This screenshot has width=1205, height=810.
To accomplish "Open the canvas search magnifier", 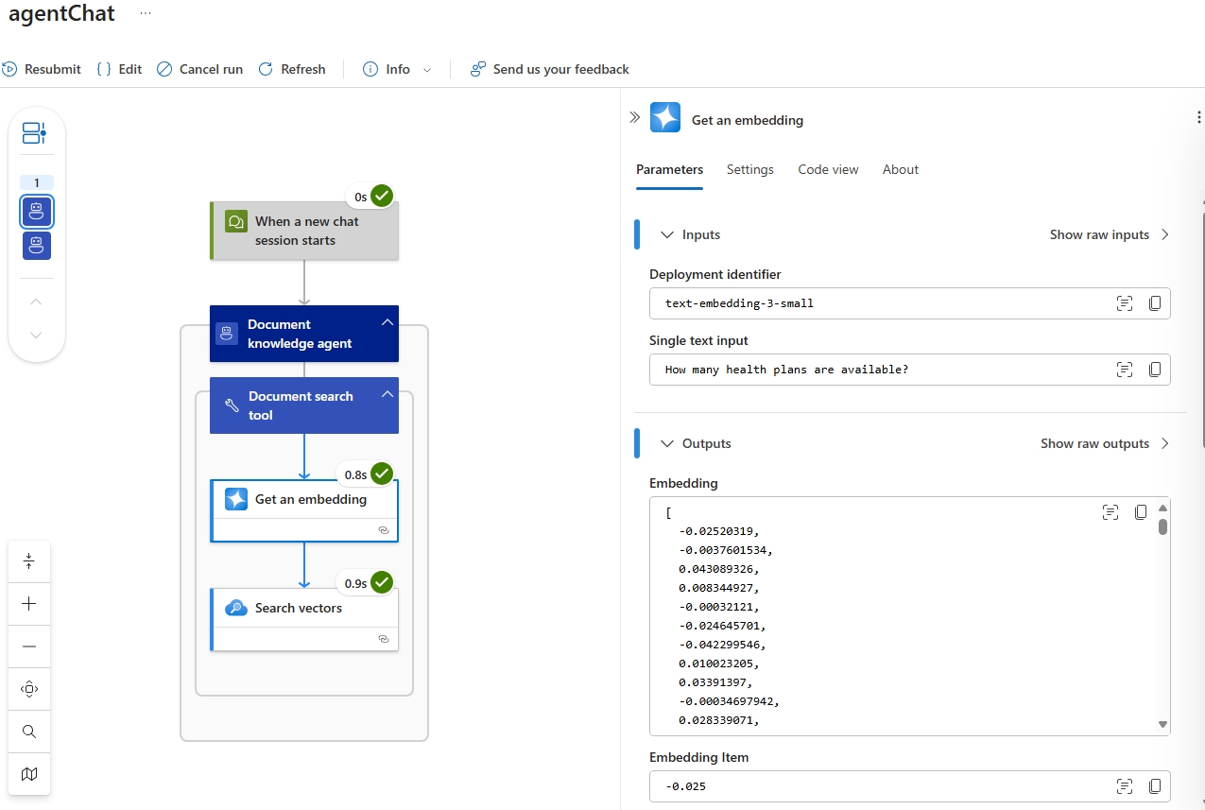I will [29, 732].
